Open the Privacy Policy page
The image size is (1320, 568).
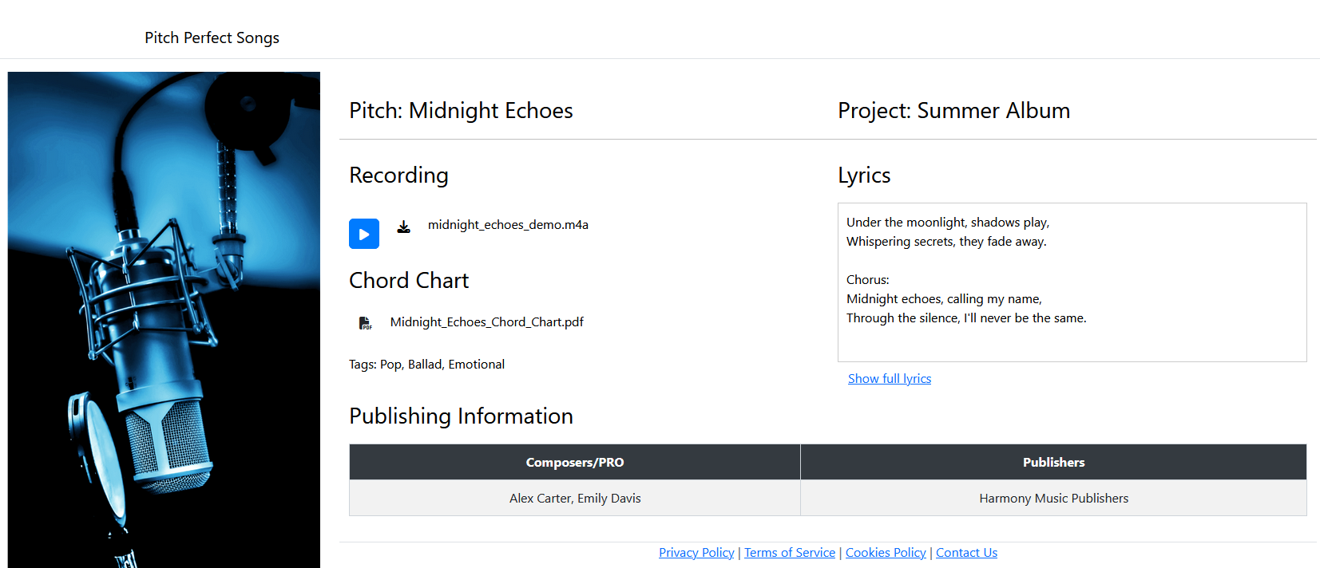click(696, 552)
